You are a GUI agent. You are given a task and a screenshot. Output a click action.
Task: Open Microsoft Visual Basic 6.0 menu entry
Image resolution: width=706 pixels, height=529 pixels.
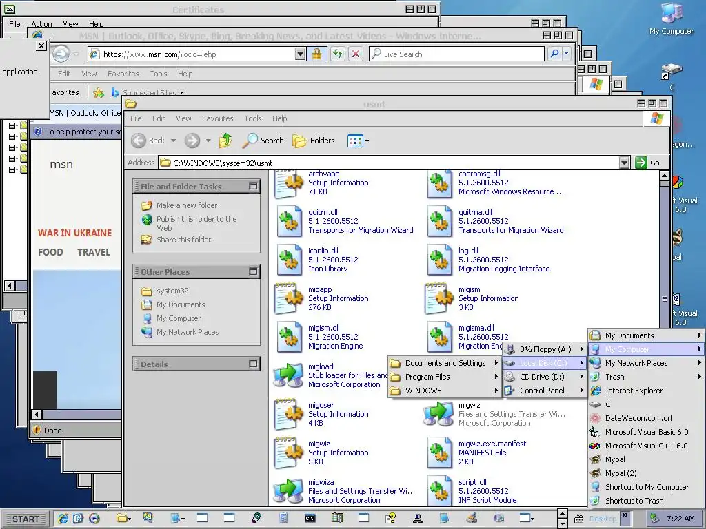pos(647,433)
